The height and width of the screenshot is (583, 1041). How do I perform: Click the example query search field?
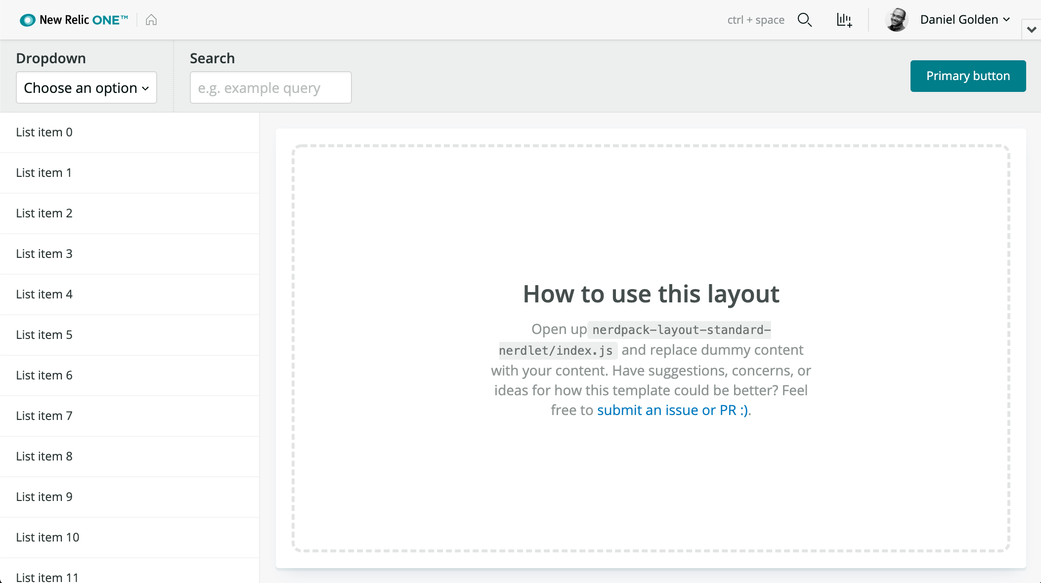tap(270, 88)
